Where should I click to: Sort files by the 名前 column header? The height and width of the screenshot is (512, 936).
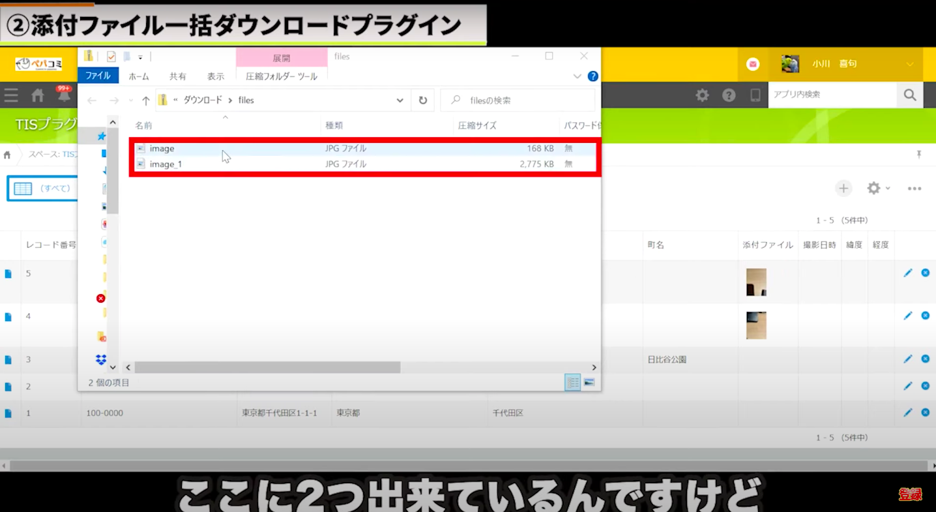(x=144, y=125)
